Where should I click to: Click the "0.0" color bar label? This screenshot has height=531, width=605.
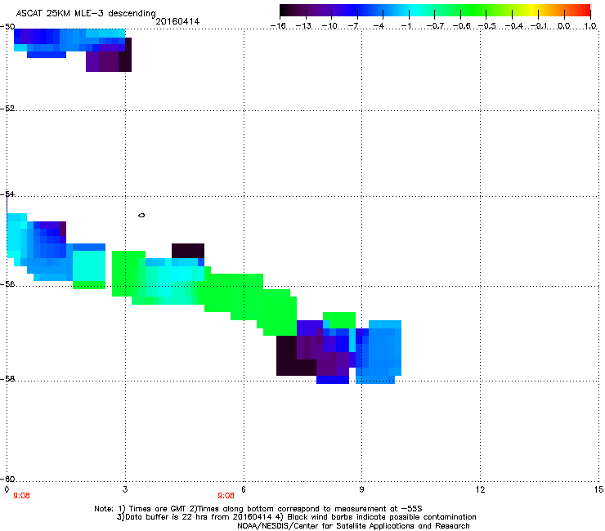[564, 26]
